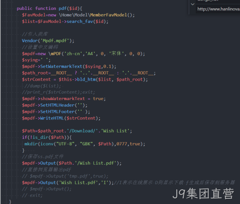The width and height of the screenshot is (240, 204).
Task: Click the is_dir function call
Action: [x=40, y=138]
